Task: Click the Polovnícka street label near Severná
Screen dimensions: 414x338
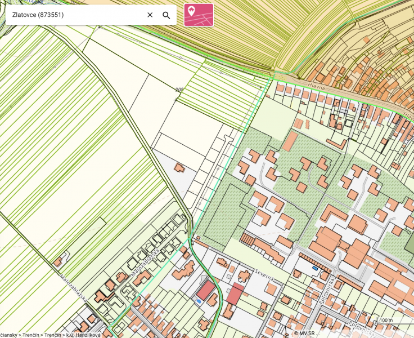Action: [x=327, y=290]
